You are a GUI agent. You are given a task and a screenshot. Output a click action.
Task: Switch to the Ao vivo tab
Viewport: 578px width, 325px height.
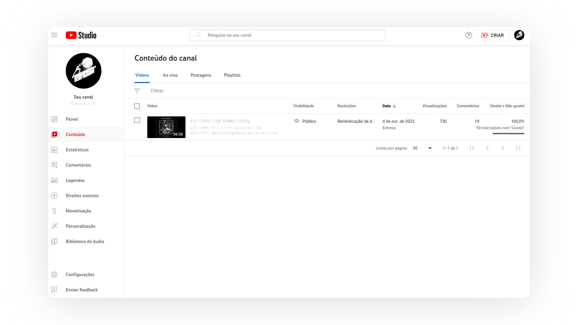click(170, 75)
